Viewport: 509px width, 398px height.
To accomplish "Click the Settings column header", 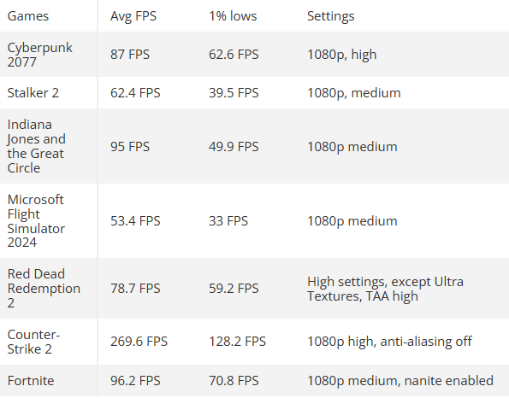I will click(x=330, y=16).
